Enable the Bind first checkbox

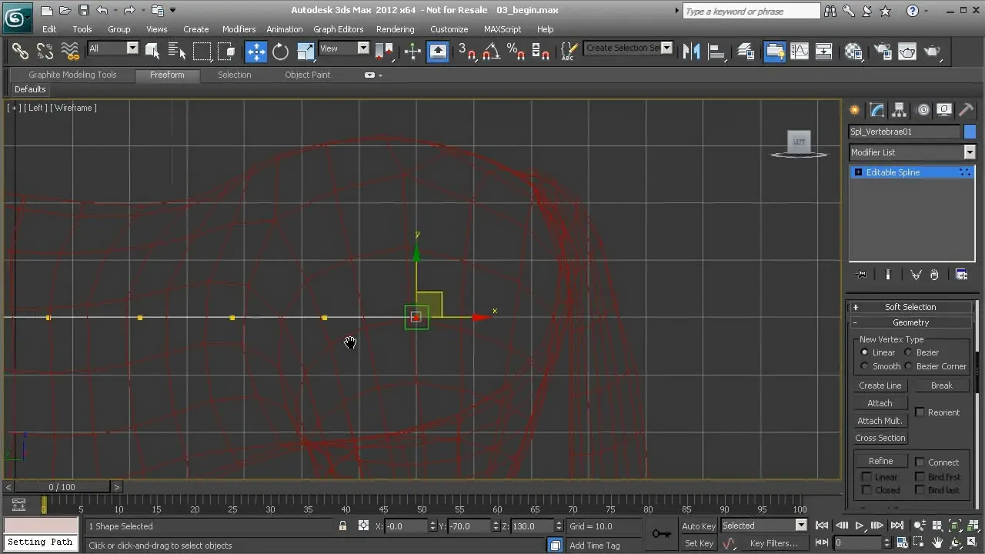click(920, 477)
